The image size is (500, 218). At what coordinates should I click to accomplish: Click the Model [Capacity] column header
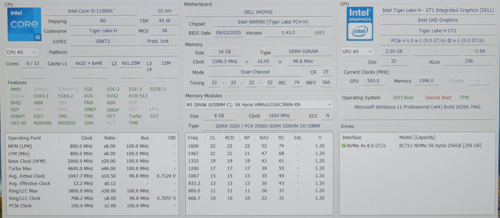pos(417,138)
